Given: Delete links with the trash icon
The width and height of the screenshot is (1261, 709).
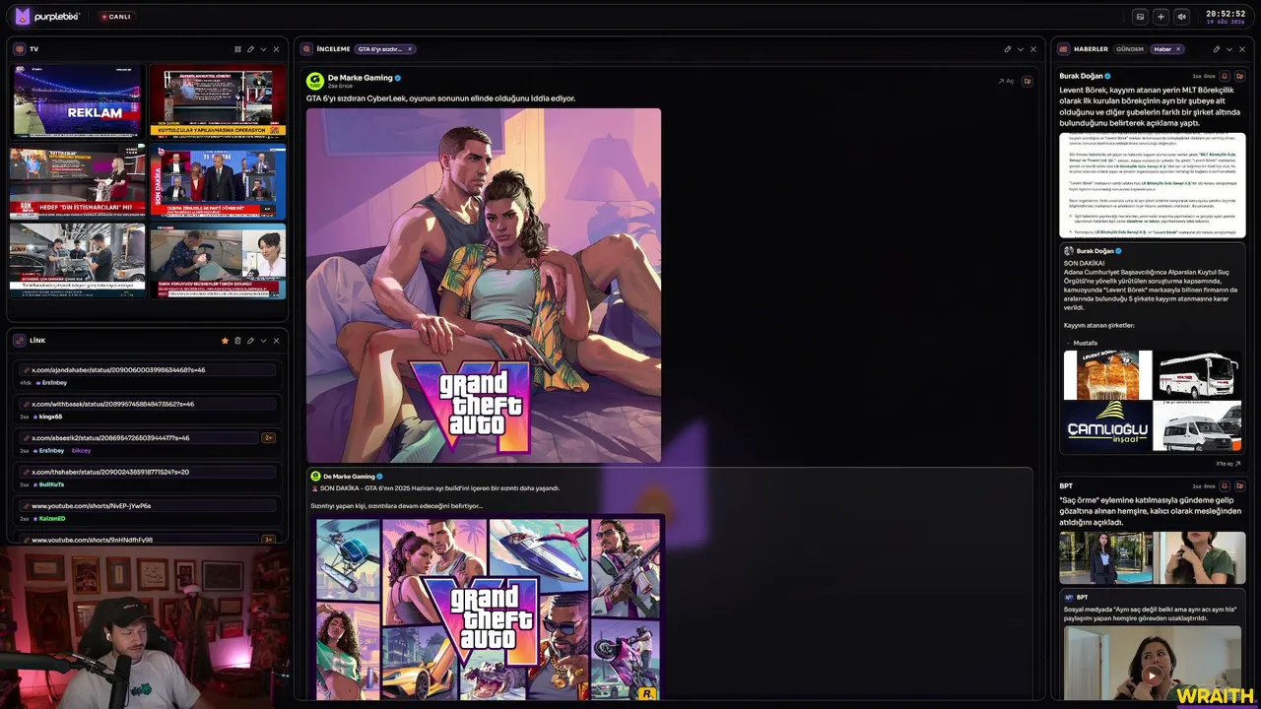Looking at the screenshot, I should 237,341.
